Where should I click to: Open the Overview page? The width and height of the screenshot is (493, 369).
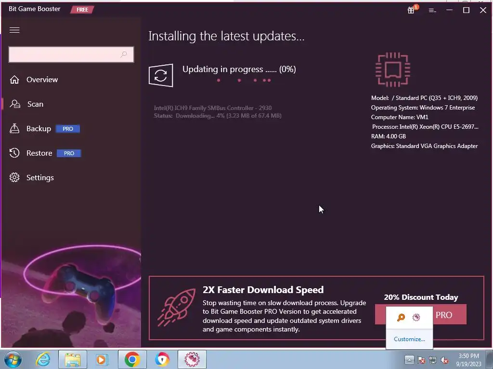click(x=42, y=80)
